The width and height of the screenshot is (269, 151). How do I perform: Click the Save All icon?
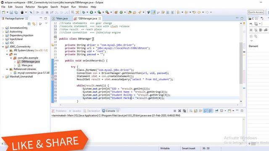(16, 12)
